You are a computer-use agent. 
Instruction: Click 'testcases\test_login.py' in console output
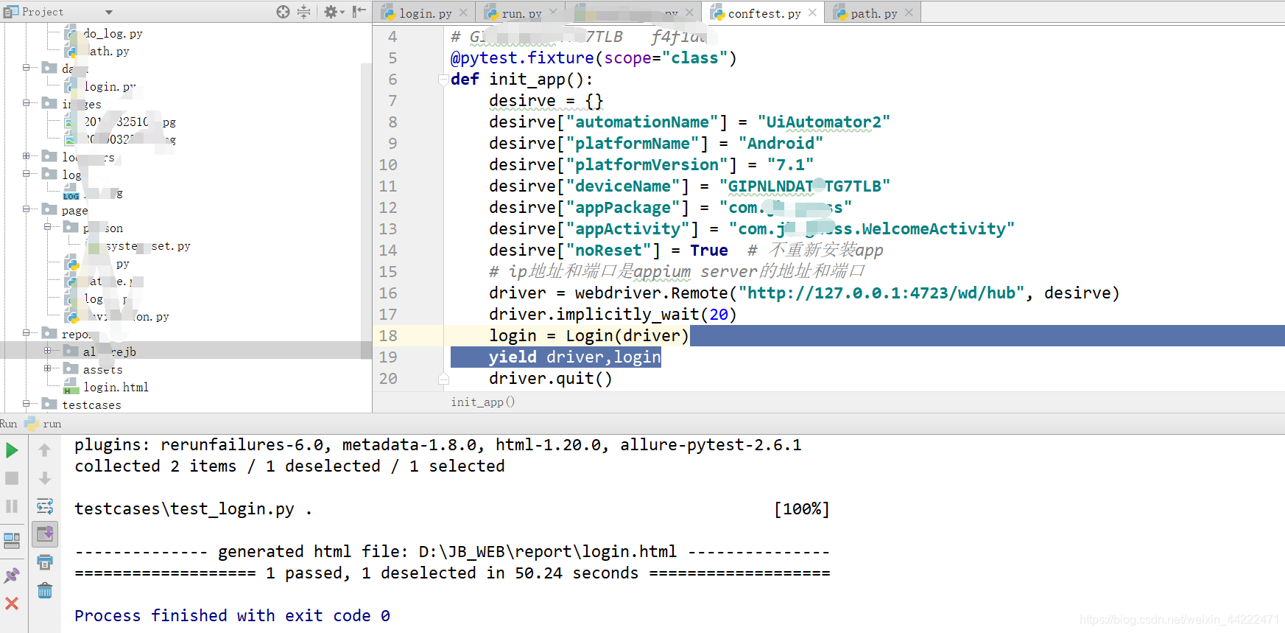(x=184, y=508)
